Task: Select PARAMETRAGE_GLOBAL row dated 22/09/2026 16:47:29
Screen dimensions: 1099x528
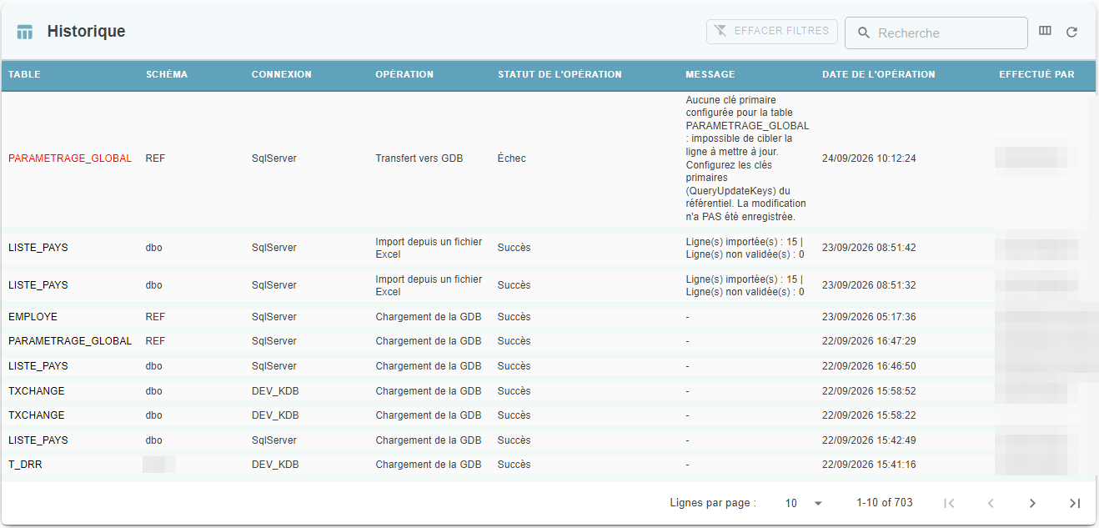Action: [549, 341]
